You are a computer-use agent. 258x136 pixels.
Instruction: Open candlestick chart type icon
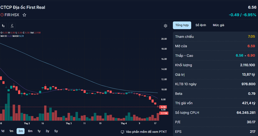(3, 26)
